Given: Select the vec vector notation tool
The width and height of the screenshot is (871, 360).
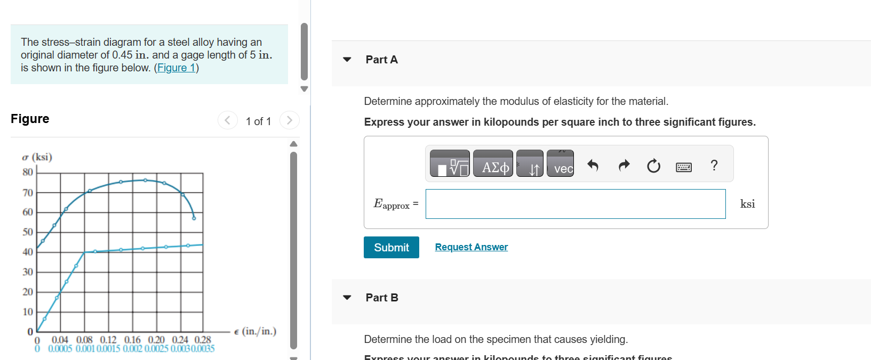Looking at the screenshot, I should pyautogui.click(x=560, y=163).
